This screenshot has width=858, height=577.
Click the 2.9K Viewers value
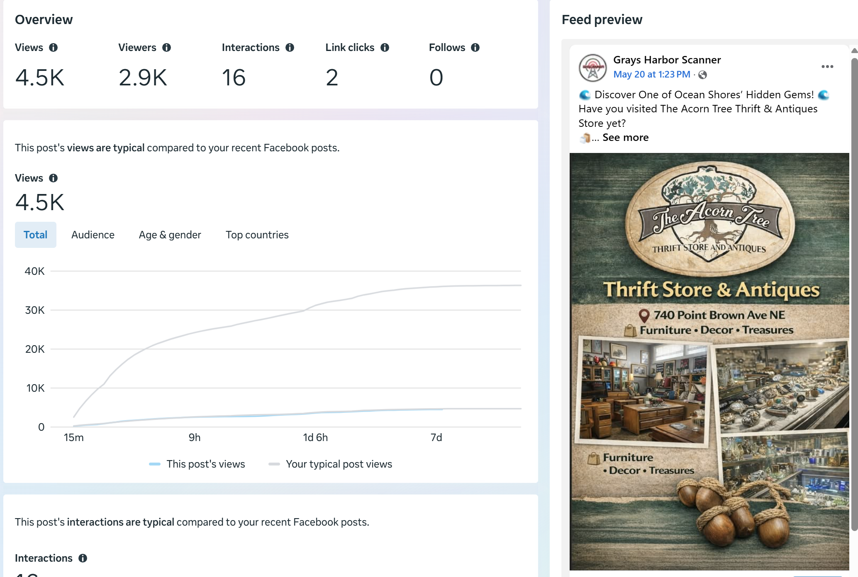143,78
